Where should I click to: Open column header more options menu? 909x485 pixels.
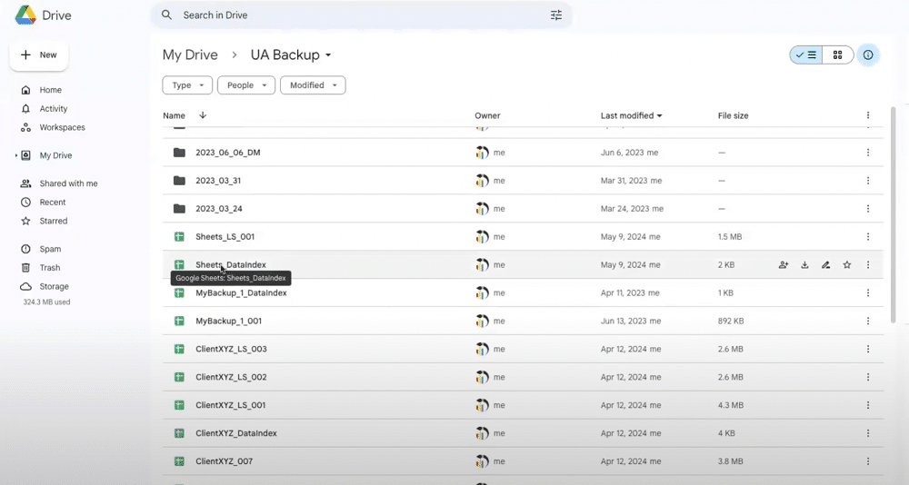pyautogui.click(x=868, y=115)
